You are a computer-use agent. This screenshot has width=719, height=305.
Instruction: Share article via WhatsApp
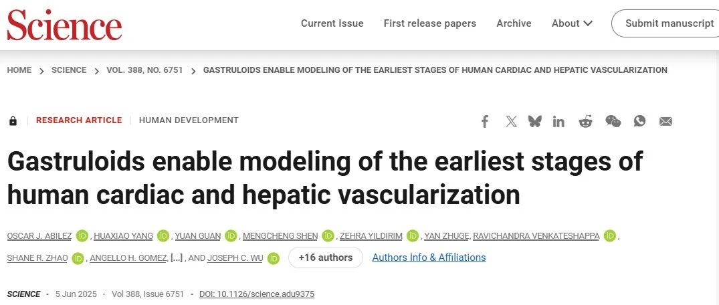[640, 121]
